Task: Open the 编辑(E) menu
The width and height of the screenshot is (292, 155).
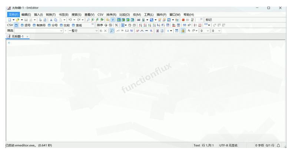Action: [x=26, y=14]
